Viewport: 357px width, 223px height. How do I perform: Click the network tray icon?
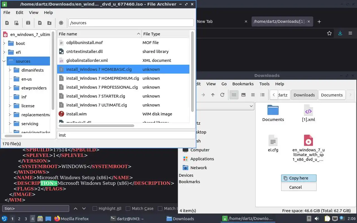coord(335,219)
